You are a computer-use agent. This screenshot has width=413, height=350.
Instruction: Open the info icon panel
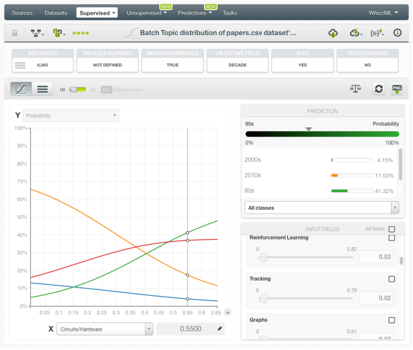point(397,33)
